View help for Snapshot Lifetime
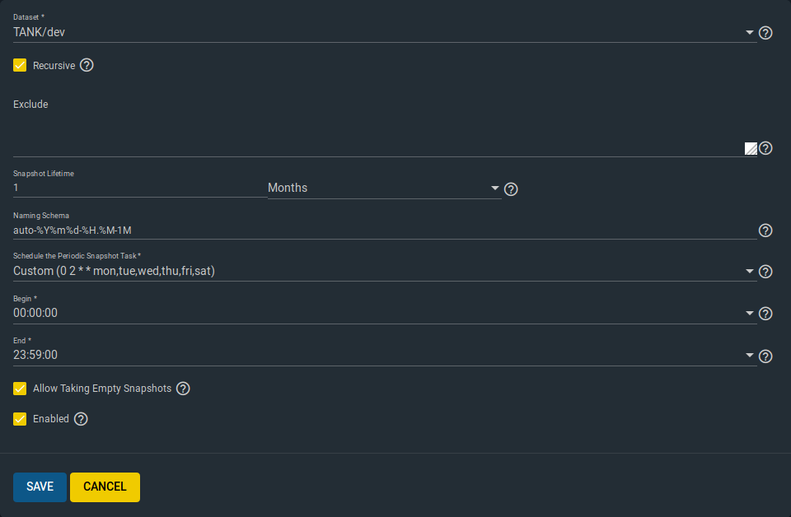791x517 pixels. click(511, 189)
